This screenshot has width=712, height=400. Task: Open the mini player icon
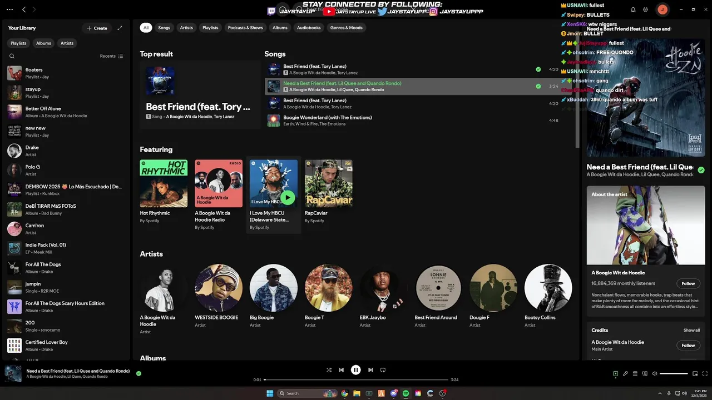click(695, 373)
